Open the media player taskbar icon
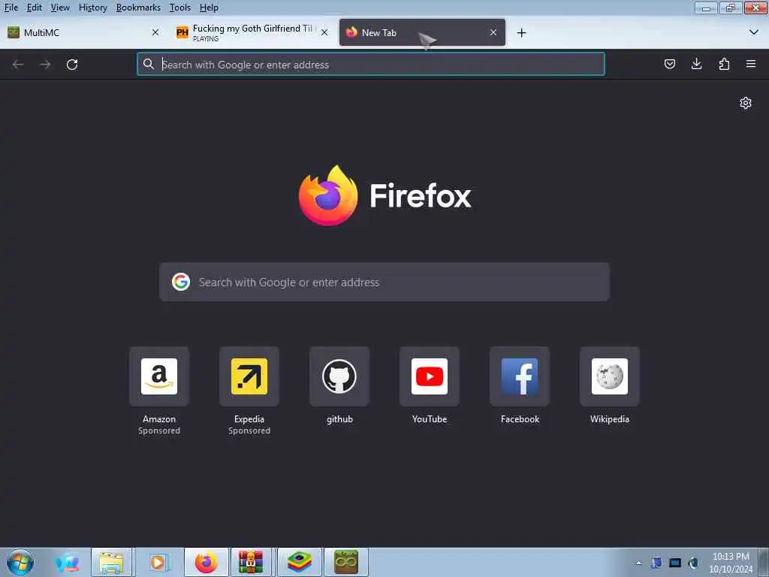This screenshot has width=769, height=577. point(158,562)
